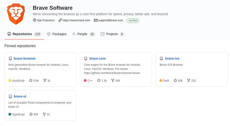Screen dimensions: 230x126
Task: Click the fork icon on brave-core
Action: (x=113, y=81)
